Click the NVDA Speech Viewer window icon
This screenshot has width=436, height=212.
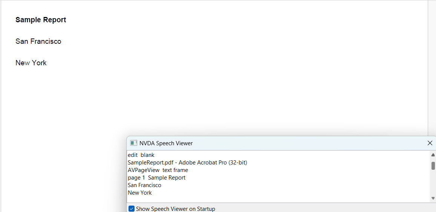133,143
